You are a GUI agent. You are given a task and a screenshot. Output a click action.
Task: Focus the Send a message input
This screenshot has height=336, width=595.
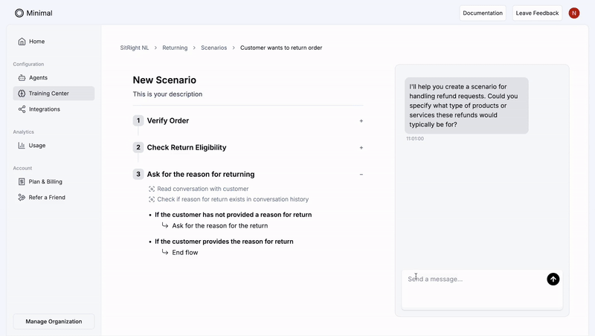pos(475,290)
